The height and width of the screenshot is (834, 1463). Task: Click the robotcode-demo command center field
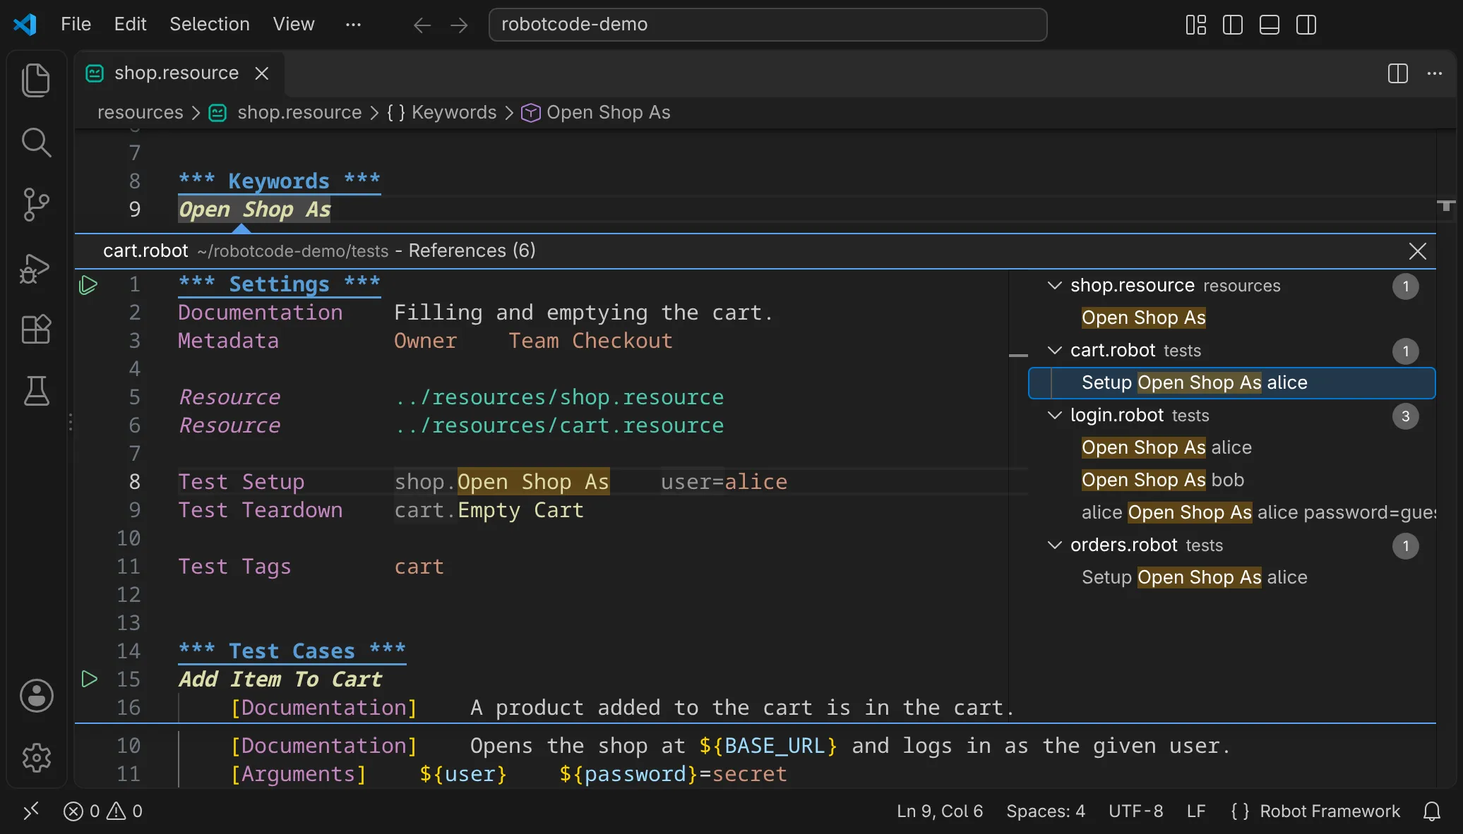(768, 25)
